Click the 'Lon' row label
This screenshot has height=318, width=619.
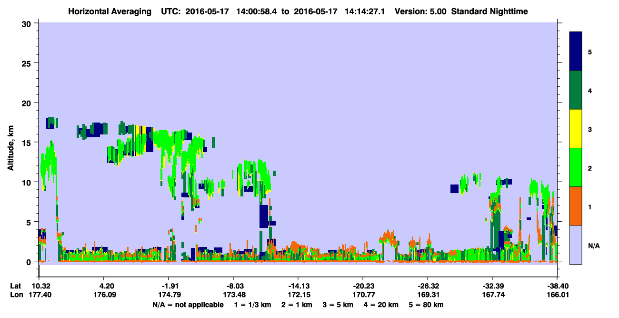[16, 295]
